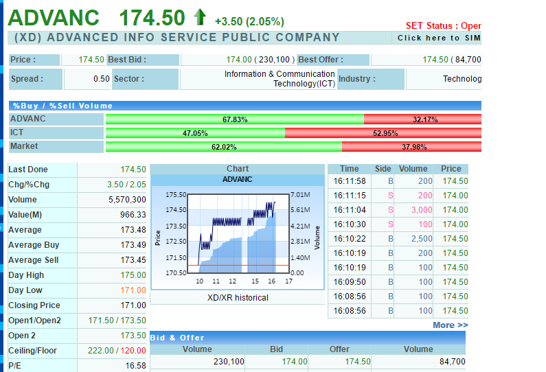546x372 pixels.
Task: Click the Time column header
Action: pyautogui.click(x=350, y=169)
